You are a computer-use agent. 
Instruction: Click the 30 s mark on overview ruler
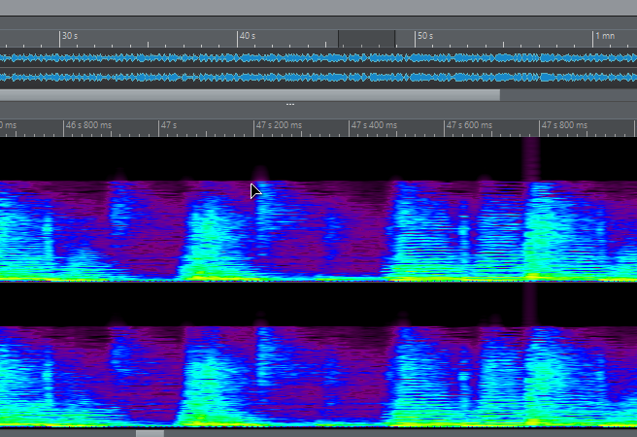click(x=70, y=36)
